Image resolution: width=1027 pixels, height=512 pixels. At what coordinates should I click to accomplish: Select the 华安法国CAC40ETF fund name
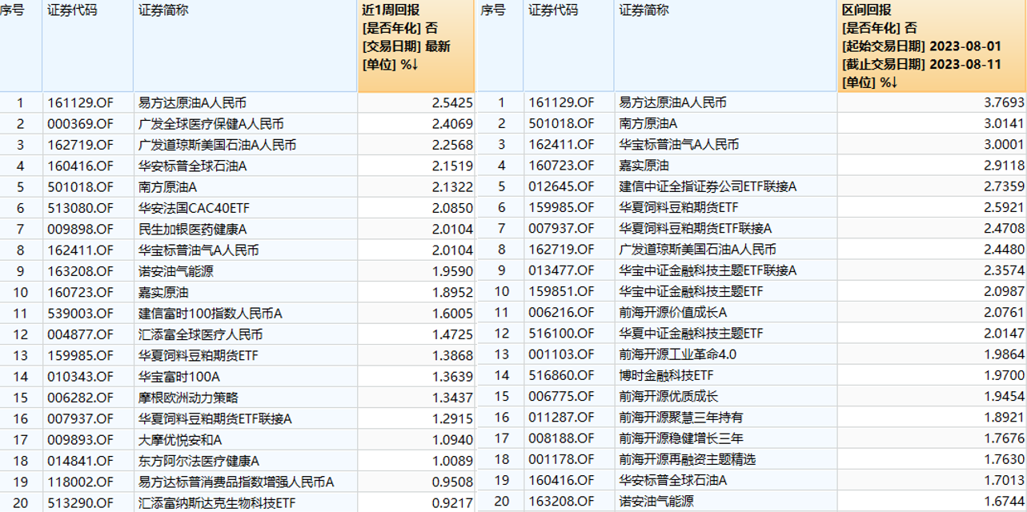(x=195, y=208)
